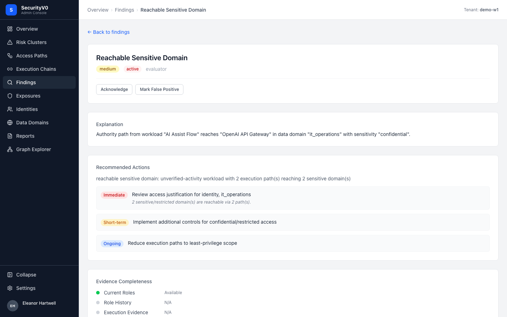The width and height of the screenshot is (507, 317).
Task: Open Identities in the sidebar
Action: point(39,109)
